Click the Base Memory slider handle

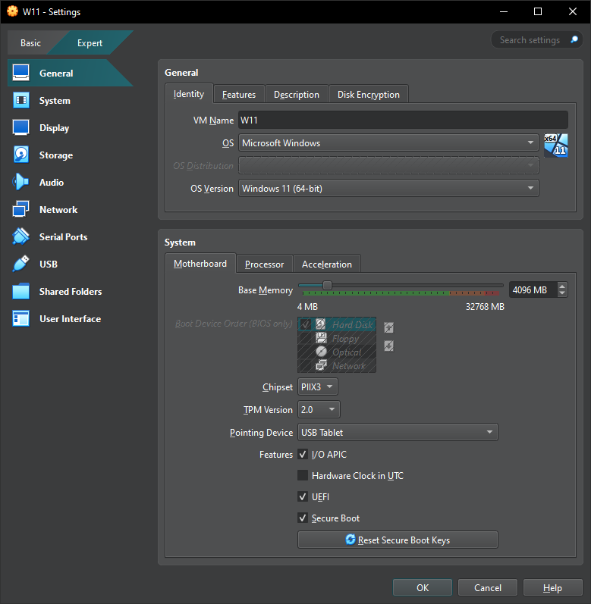click(x=327, y=286)
